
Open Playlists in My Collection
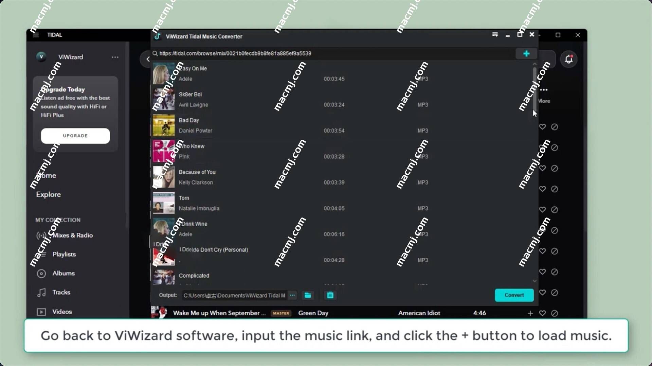tap(64, 254)
